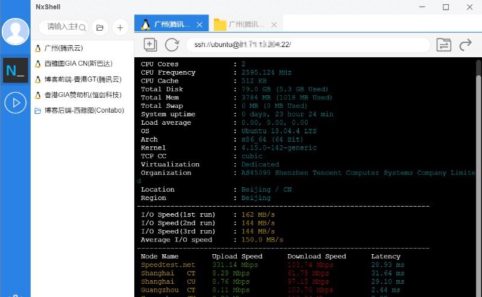Click the user avatar profile icon

click(x=16, y=31)
